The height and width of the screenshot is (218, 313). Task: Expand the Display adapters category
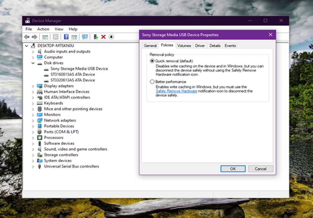33,86
